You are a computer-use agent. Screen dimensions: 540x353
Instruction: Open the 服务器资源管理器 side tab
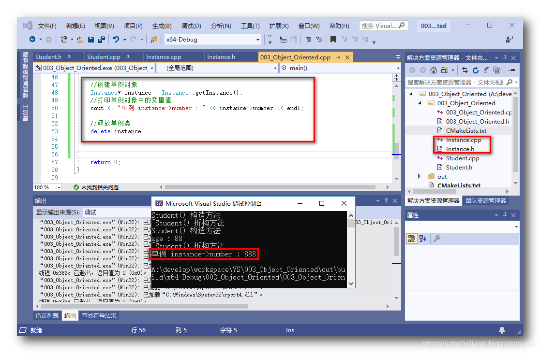point(25,74)
